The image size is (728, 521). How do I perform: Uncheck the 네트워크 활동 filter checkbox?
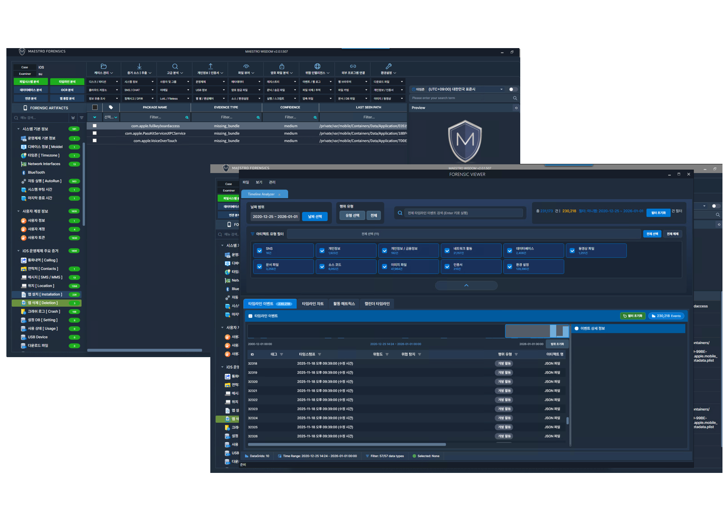click(447, 251)
